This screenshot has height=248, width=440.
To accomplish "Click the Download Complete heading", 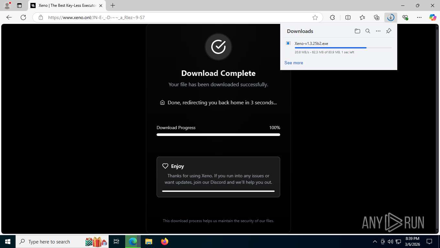I will click(218, 73).
